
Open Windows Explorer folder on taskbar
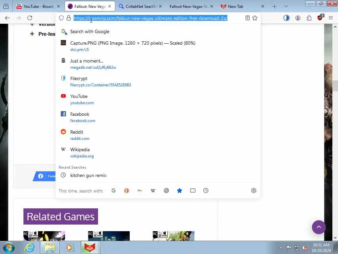click(x=50, y=247)
